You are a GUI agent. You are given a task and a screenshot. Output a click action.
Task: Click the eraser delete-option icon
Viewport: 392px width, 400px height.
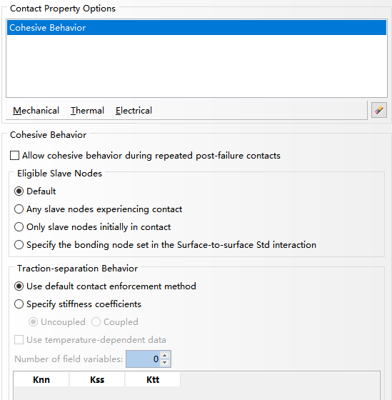click(x=378, y=110)
